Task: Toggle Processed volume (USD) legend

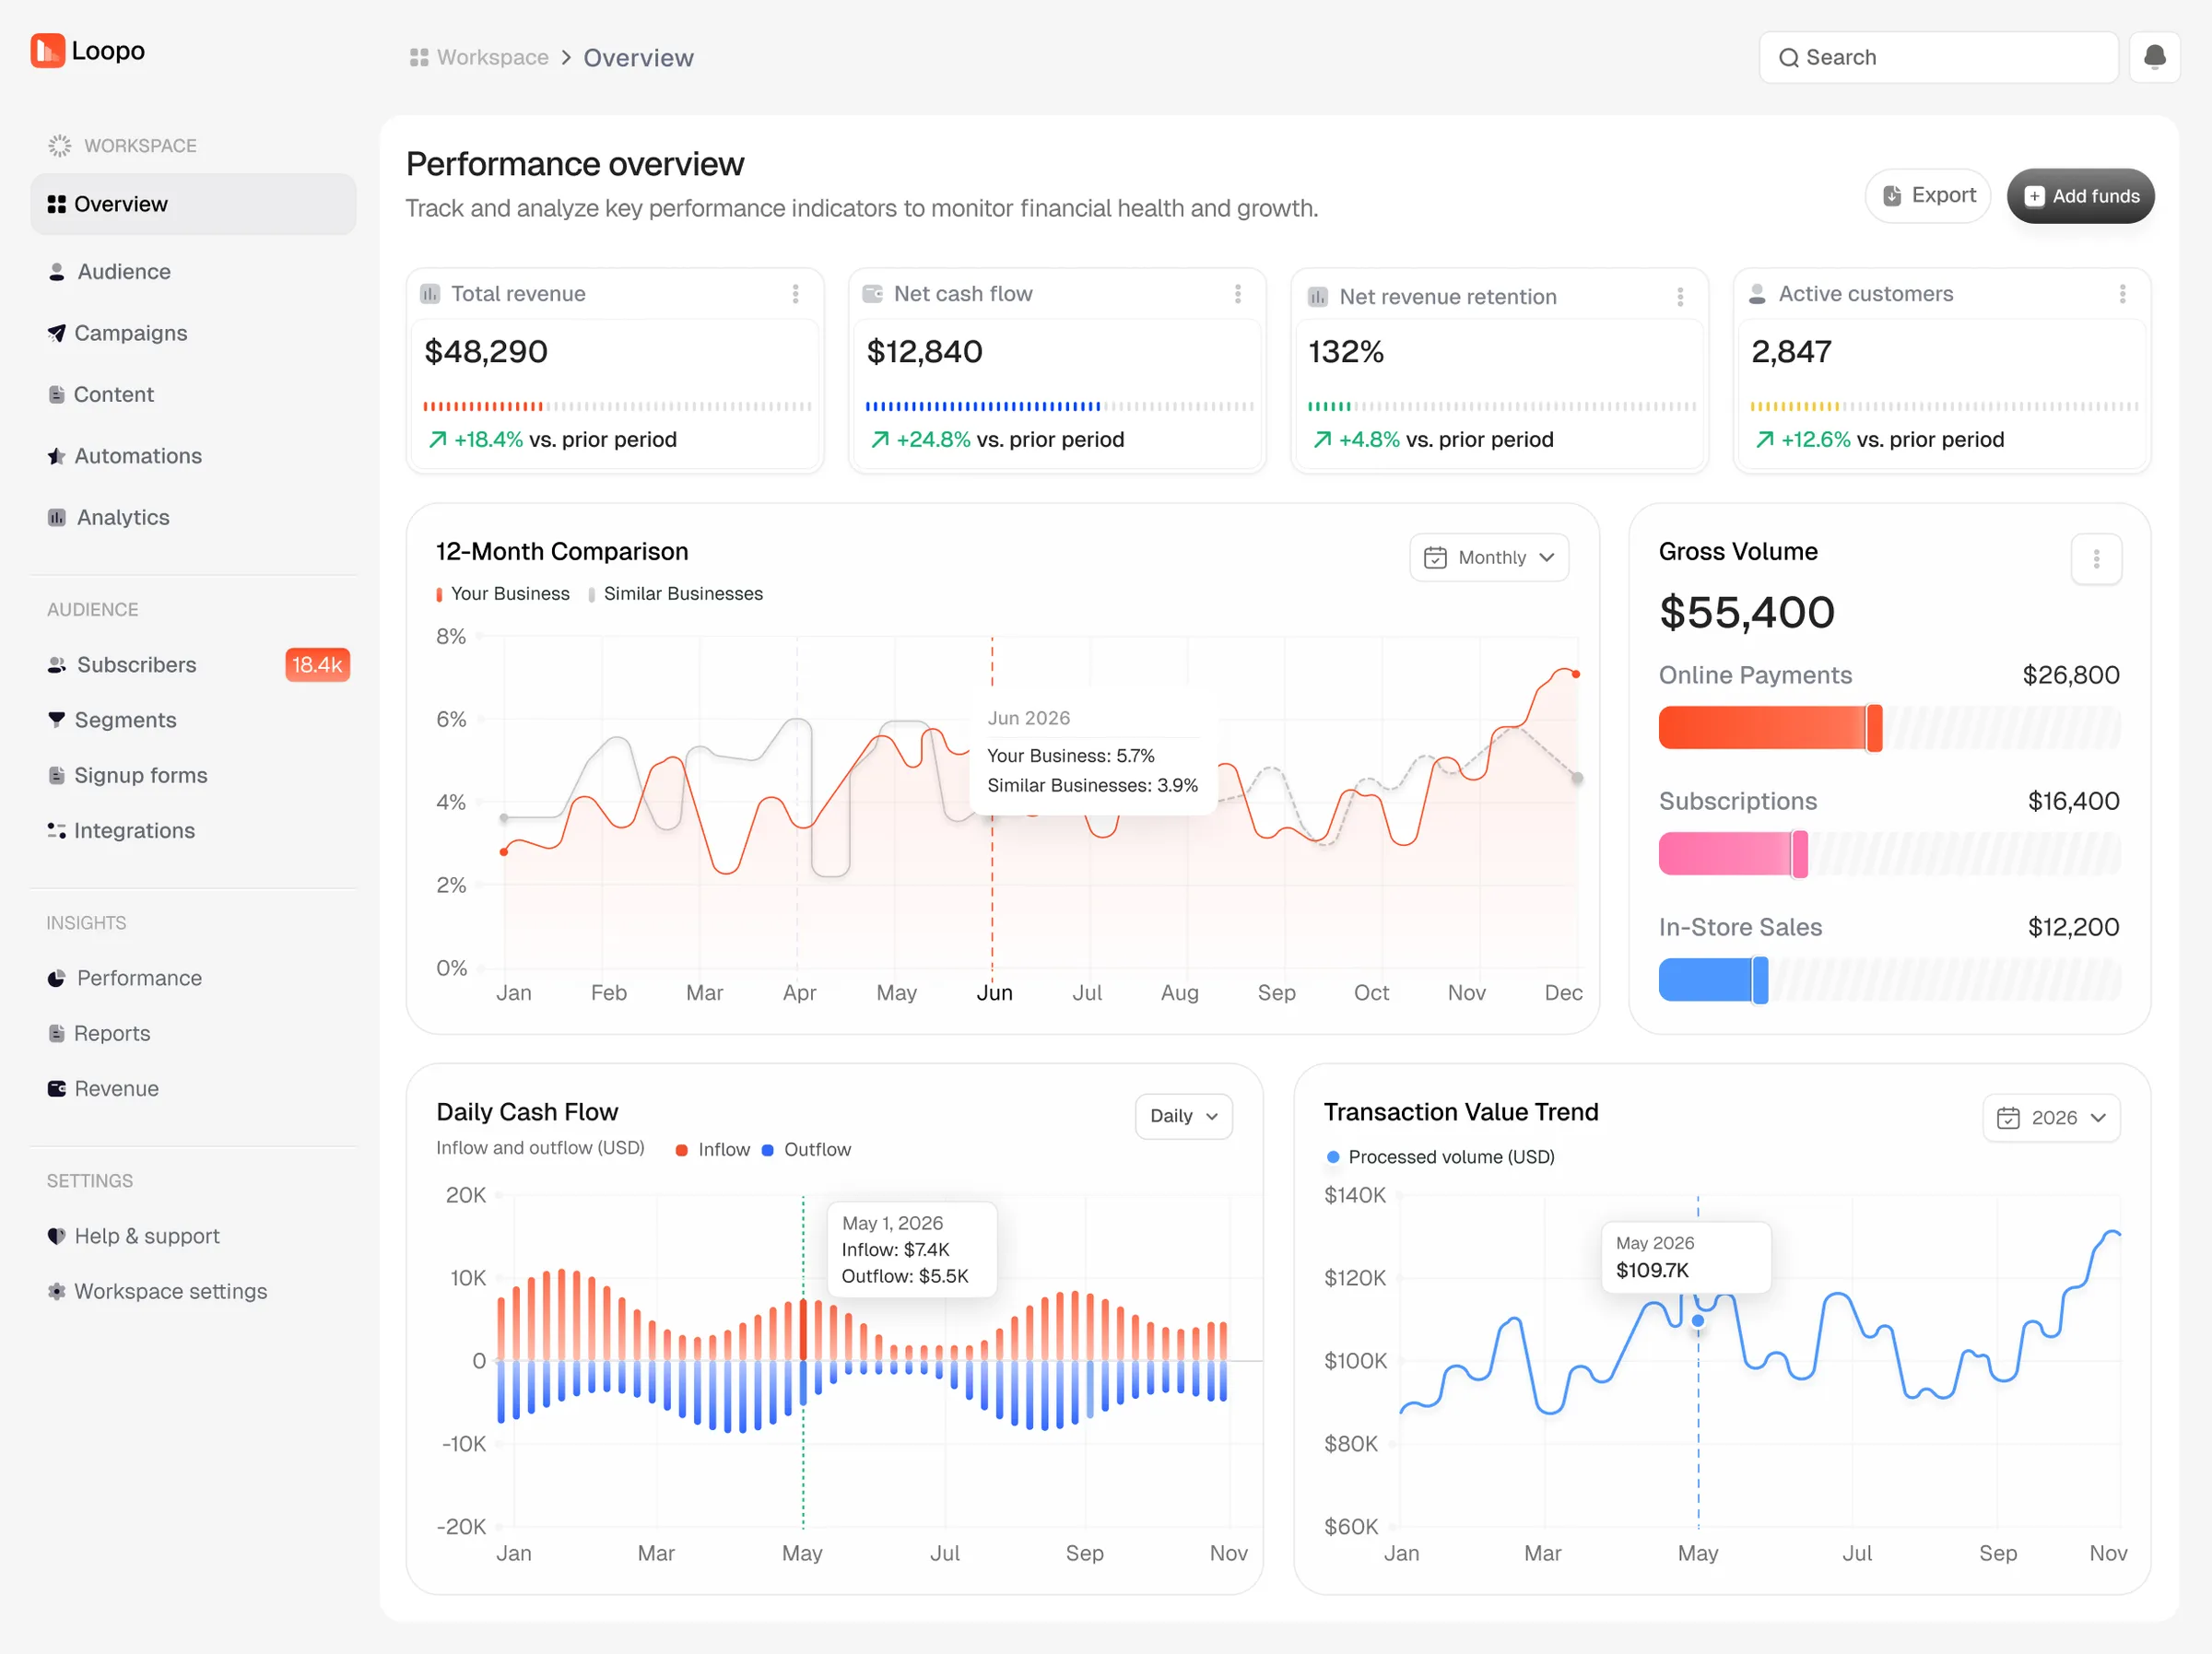Action: [x=1440, y=1157]
